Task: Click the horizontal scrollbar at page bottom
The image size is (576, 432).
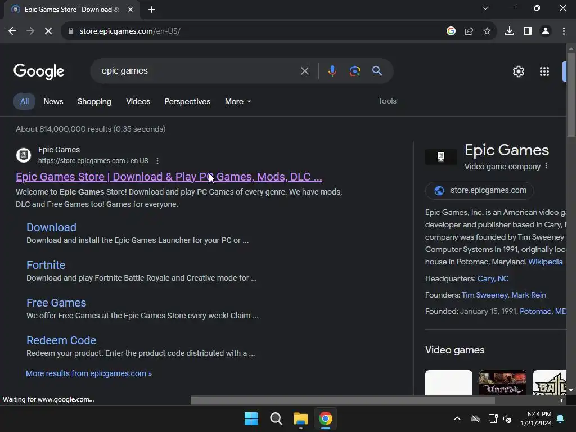Action: pyautogui.click(x=343, y=400)
